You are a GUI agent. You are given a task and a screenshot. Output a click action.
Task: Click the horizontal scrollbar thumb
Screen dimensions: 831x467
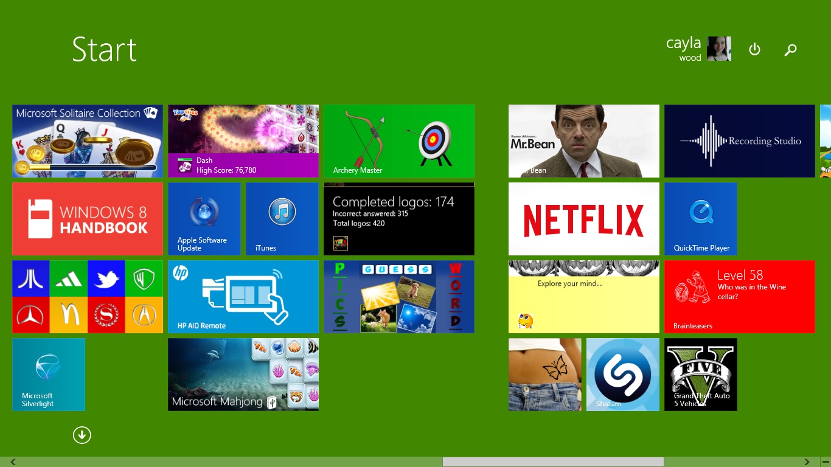pos(553,462)
